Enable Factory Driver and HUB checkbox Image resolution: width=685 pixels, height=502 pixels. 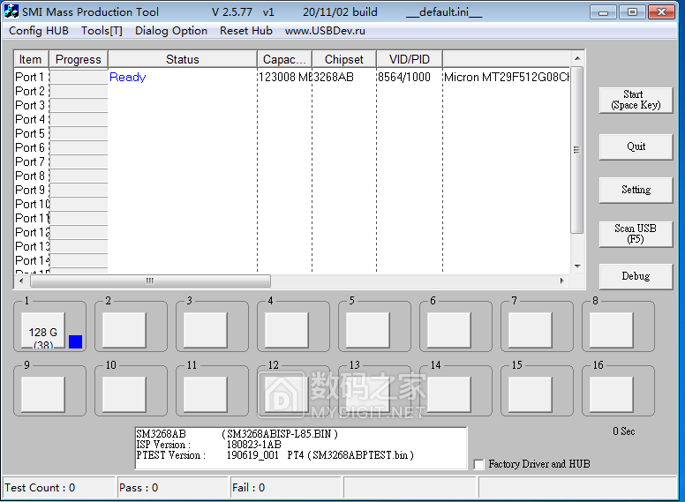(x=479, y=464)
